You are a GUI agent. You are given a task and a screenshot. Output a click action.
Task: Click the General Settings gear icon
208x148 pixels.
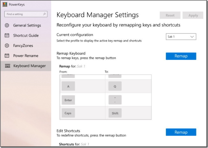pyautogui.click(x=7, y=25)
